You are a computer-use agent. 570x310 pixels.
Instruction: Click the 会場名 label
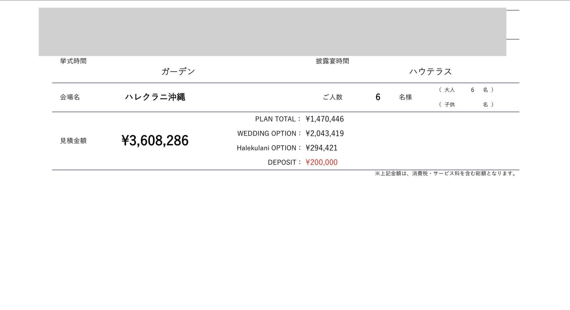click(x=70, y=97)
